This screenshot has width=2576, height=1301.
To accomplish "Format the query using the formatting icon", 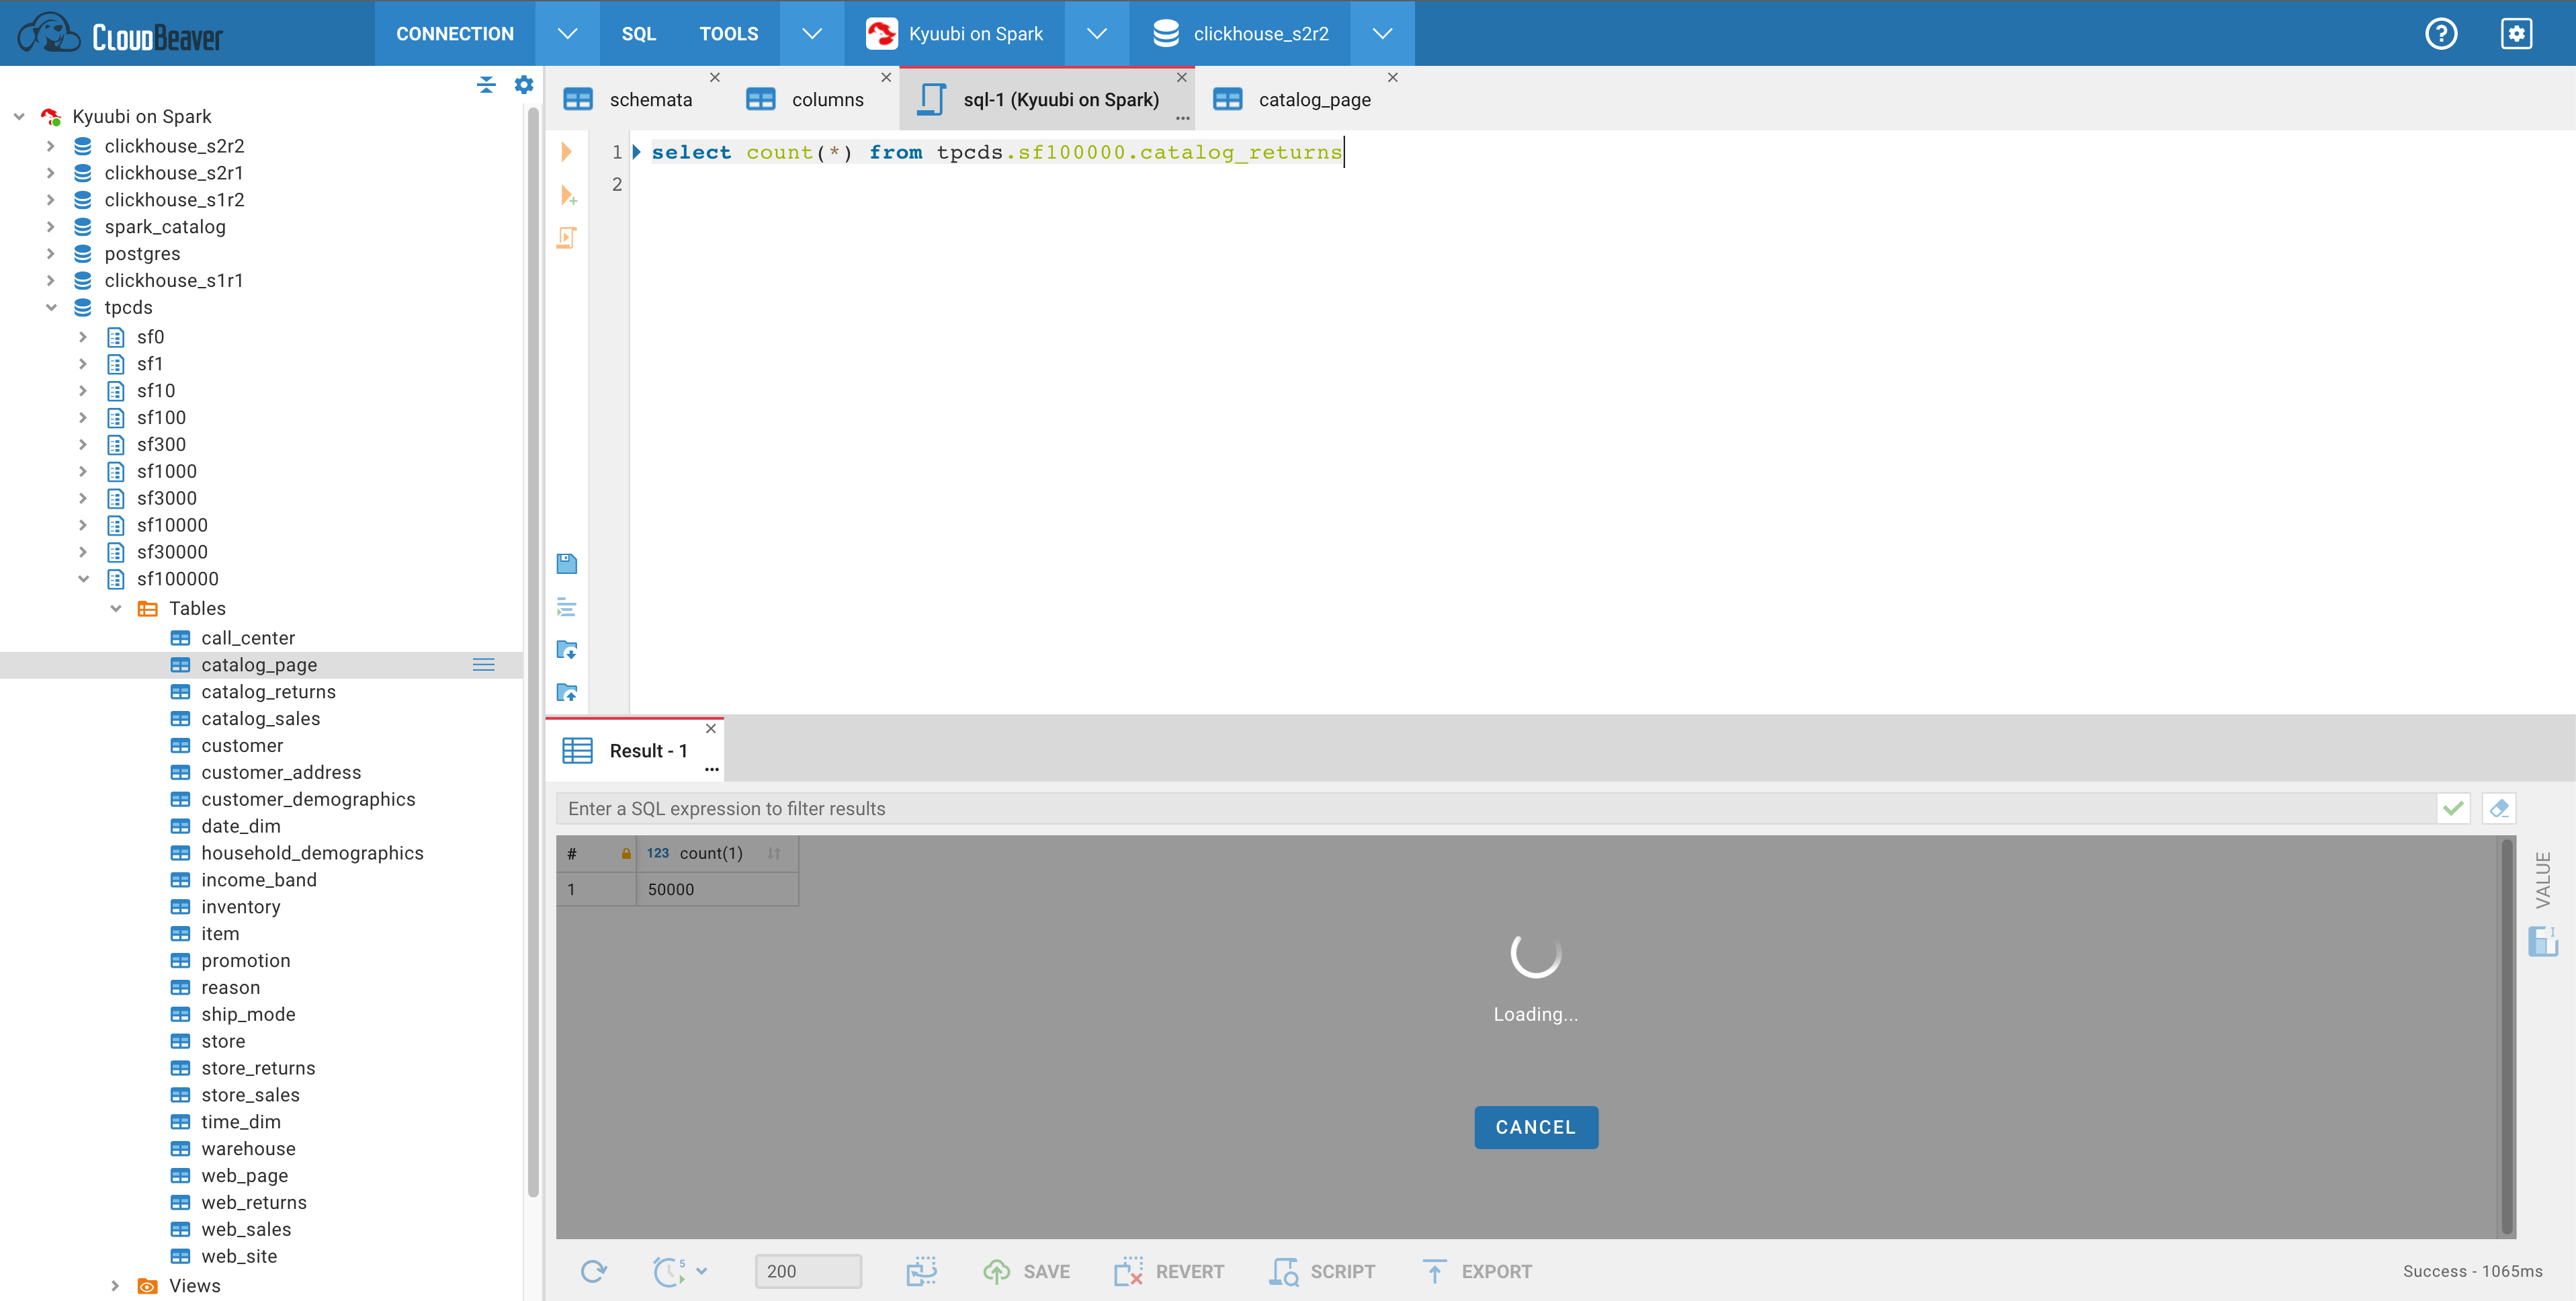I will tap(567, 607).
